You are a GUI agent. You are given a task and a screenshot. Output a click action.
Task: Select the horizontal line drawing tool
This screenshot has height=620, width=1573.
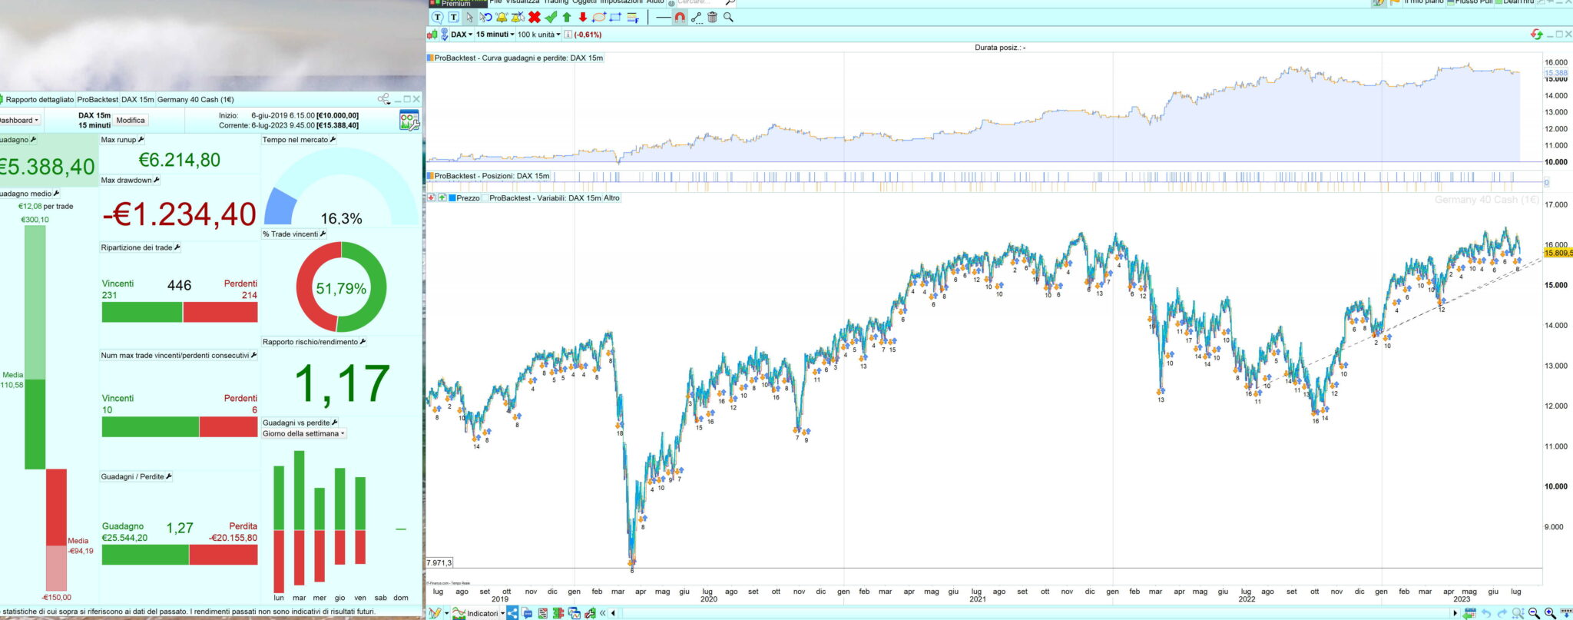click(664, 17)
